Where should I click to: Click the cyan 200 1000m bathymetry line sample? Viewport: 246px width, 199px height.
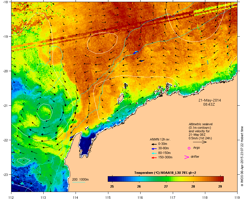tap(78, 182)
